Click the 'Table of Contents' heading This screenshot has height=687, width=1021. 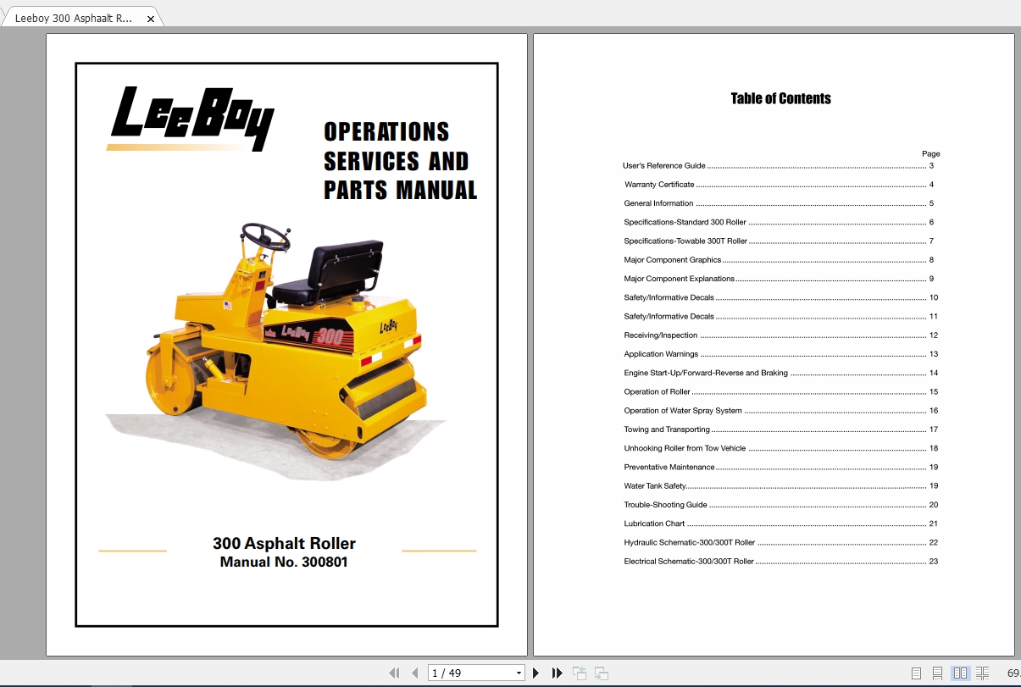780,98
